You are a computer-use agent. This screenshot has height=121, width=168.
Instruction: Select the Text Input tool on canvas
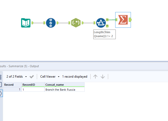26,23
